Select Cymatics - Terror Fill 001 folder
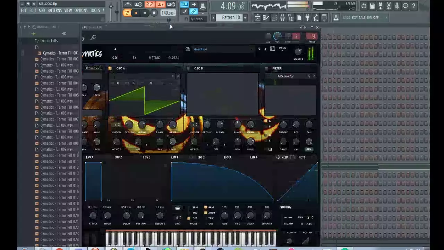This screenshot has height=250, width=444. coord(58,53)
